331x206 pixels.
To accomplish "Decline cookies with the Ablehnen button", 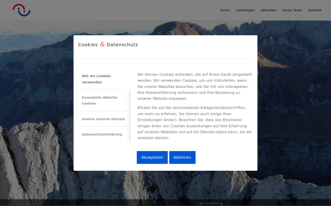I will [x=182, y=158].
